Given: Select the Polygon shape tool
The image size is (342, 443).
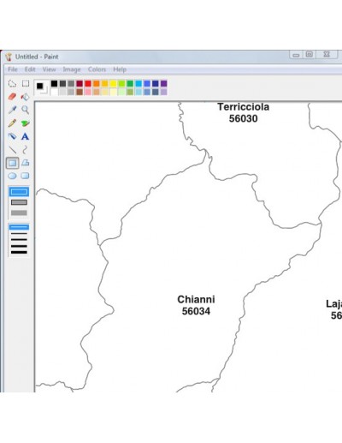Looking at the screenshot, I should [26, 163].
